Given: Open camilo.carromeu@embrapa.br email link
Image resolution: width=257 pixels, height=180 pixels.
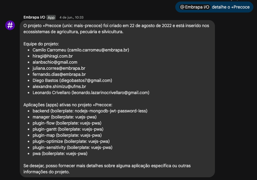Looking at the screenshot, I should point(98,50).
